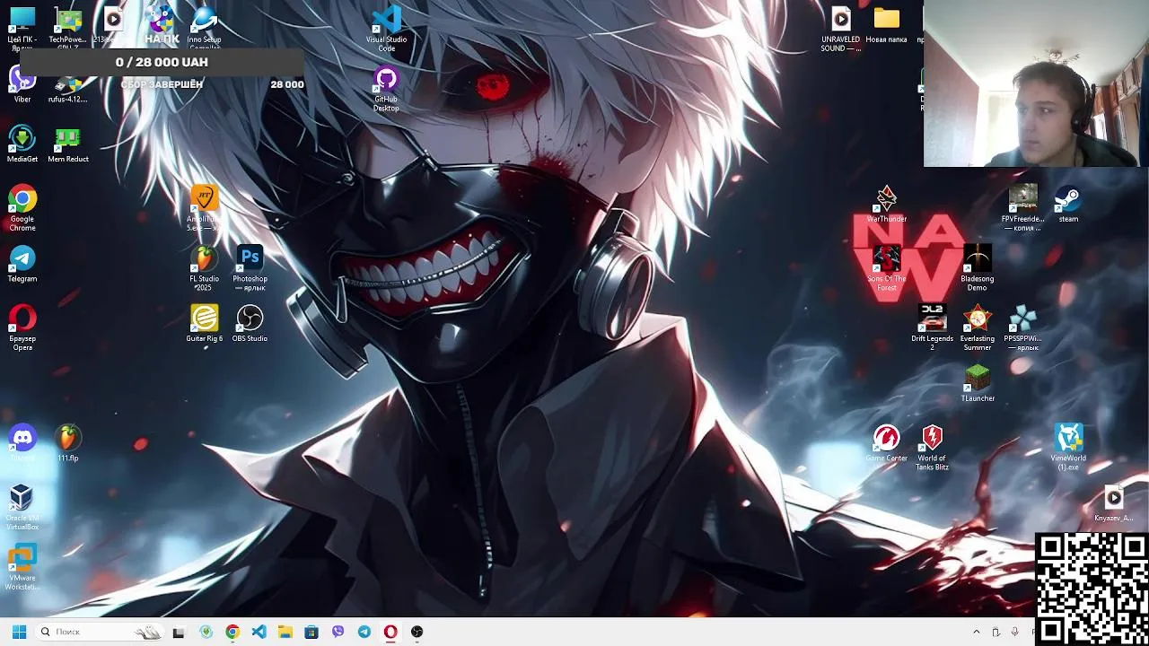Screen dimensions: 1149x646
Task: Select the Mem Reduct desktop icon
Action: click(68, 144)
